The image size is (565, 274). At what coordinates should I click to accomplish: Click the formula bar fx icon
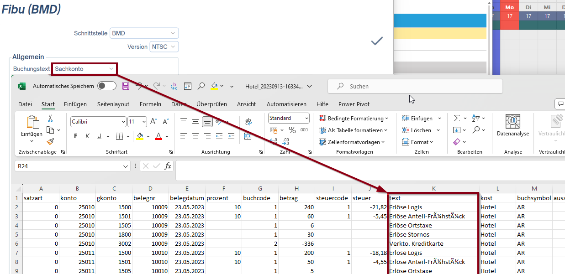168,166
